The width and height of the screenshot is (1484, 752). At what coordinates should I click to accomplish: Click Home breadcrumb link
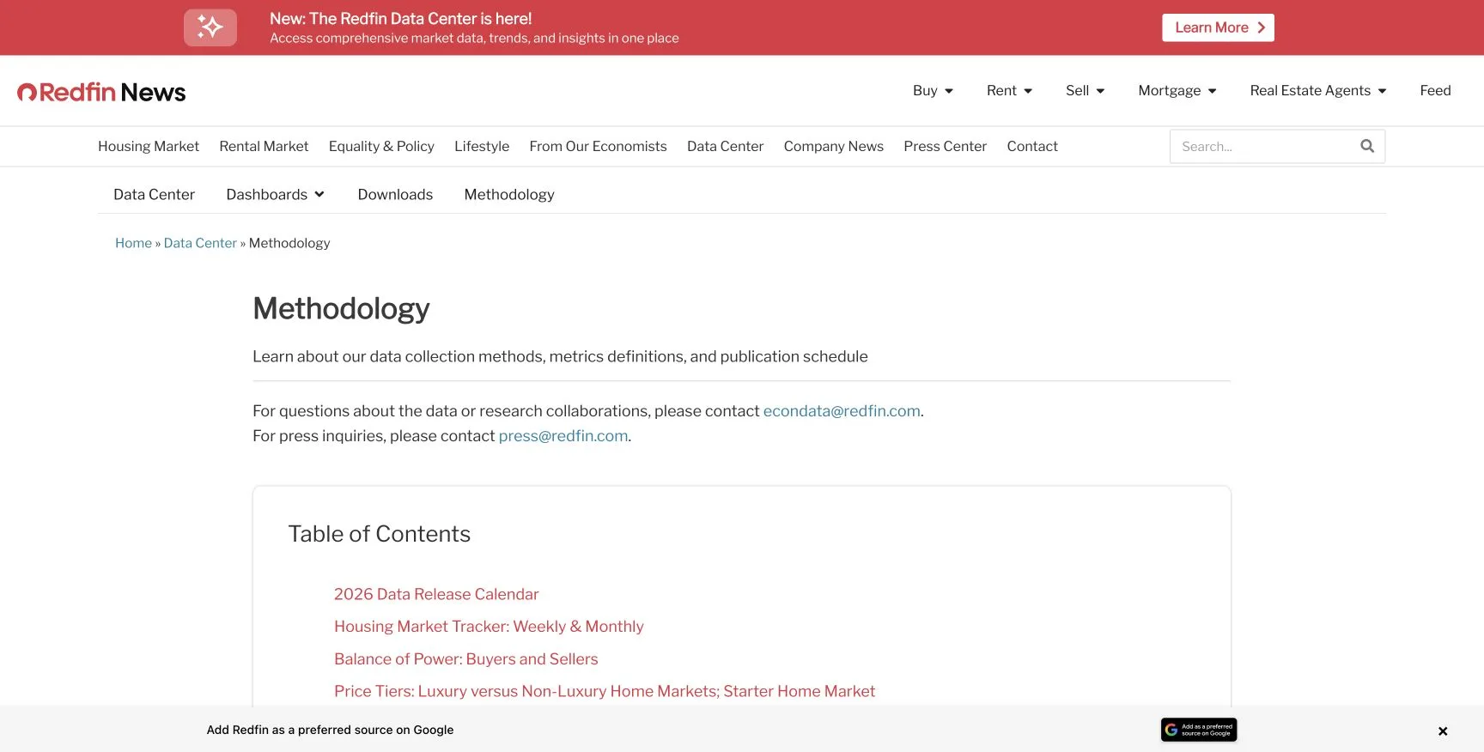coord(133,243)
